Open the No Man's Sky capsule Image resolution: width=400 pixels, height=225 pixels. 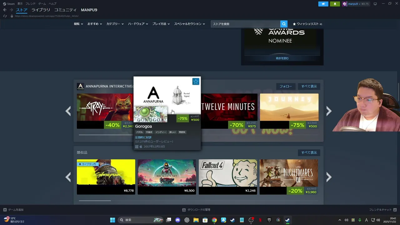pyautogui.click(x=167, y=177)
